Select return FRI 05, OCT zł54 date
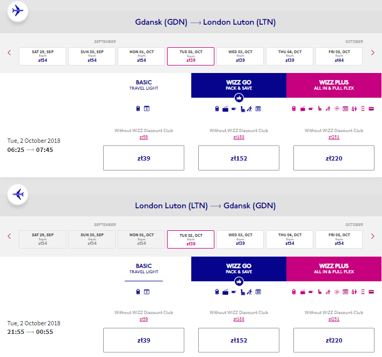The height and width of the screenshot is (357, 382). [339, 239]
